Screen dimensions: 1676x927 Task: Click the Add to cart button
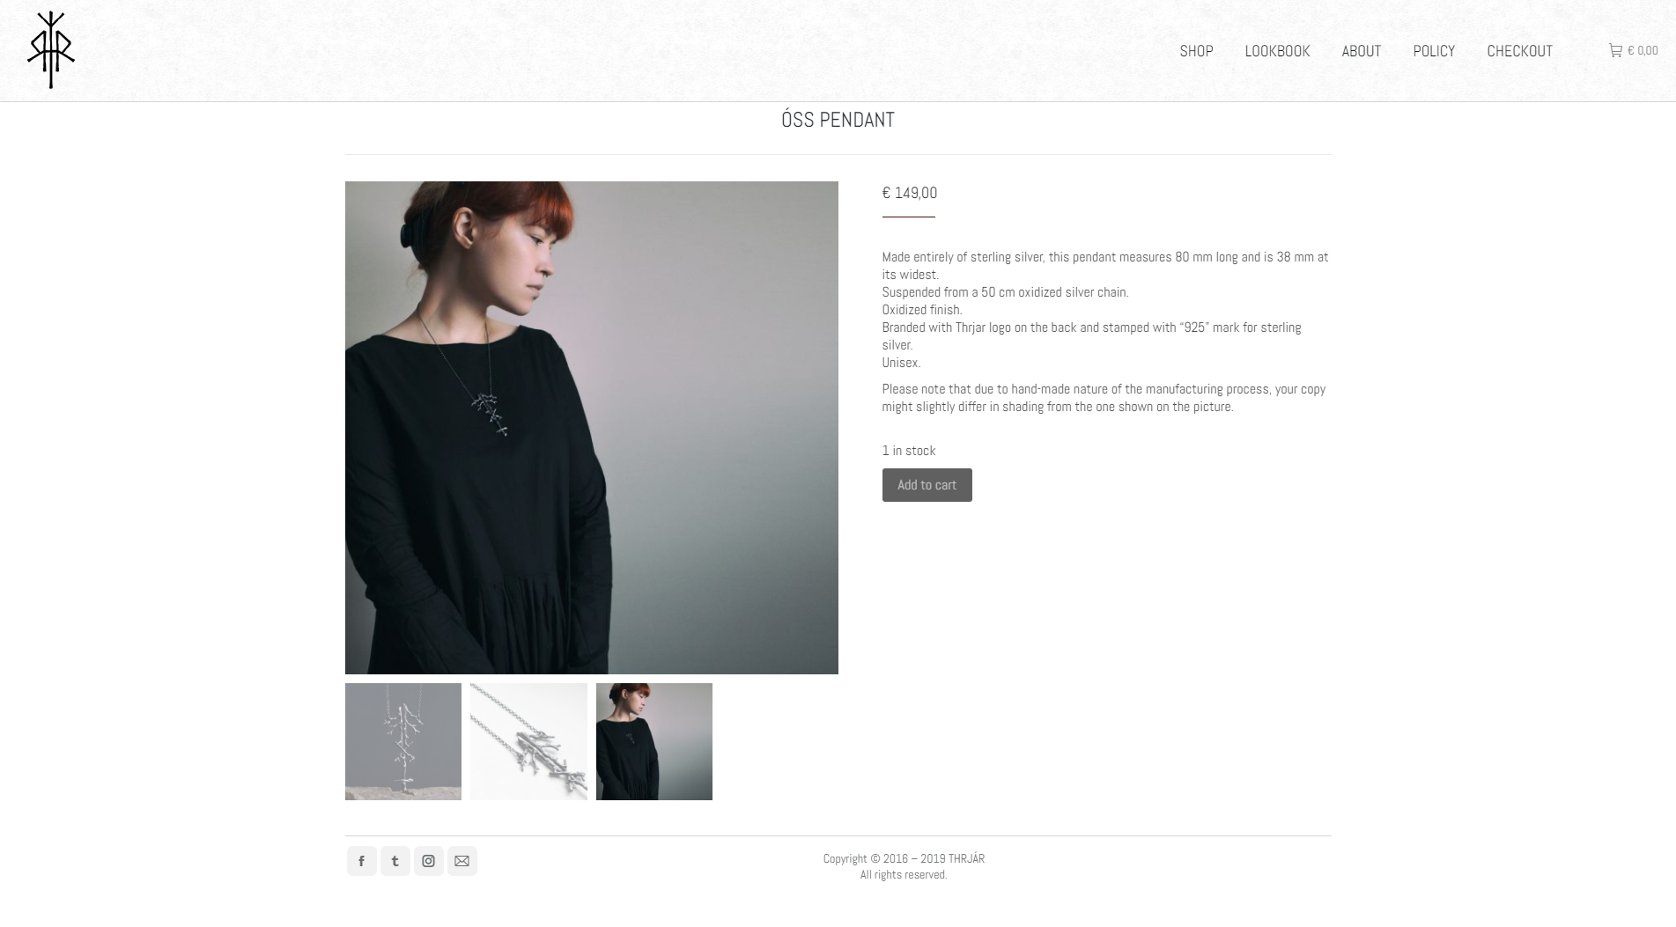tap(927, 485)
